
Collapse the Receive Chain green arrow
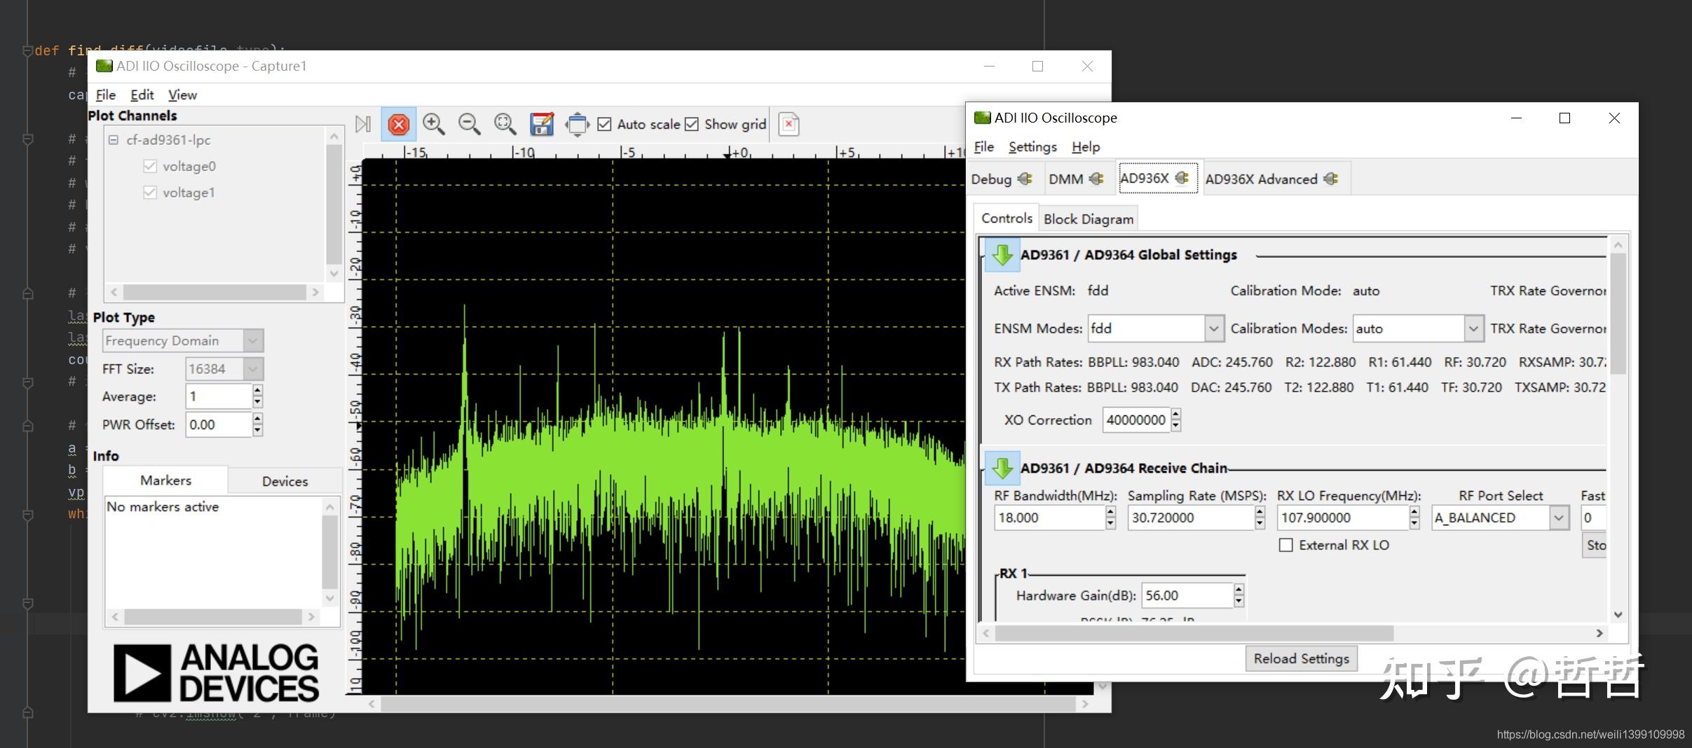click(1002, 468)
